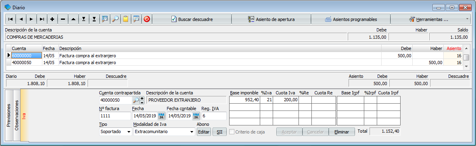Enable the Criterio de caja checkbox
The width and height of the screenshot is (476, 146).
[232, 132]
